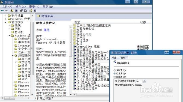Screen dimensions: 183x102
Task: Expand the 加密与 tree node
Action: pos(16,62)
